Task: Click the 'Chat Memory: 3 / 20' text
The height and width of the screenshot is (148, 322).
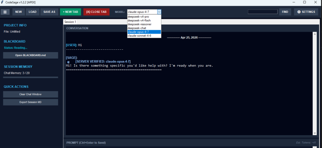Action: [x=17, y=73]
